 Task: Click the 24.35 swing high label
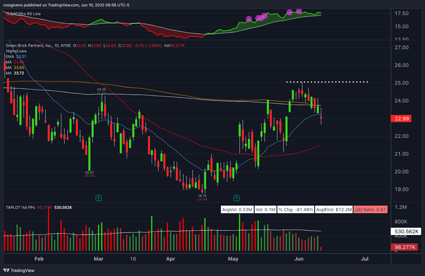click(x=102, y=89)
